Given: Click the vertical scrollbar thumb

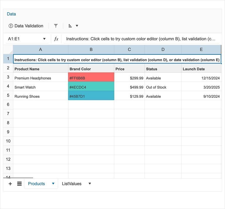Looking at the screenshot, I should point(221,49).
